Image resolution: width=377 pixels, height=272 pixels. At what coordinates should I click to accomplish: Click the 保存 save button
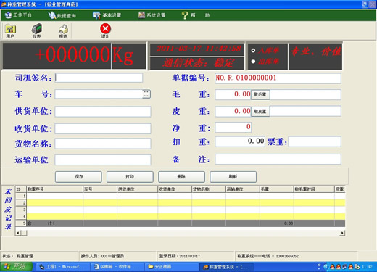click(x=78, y=177)
